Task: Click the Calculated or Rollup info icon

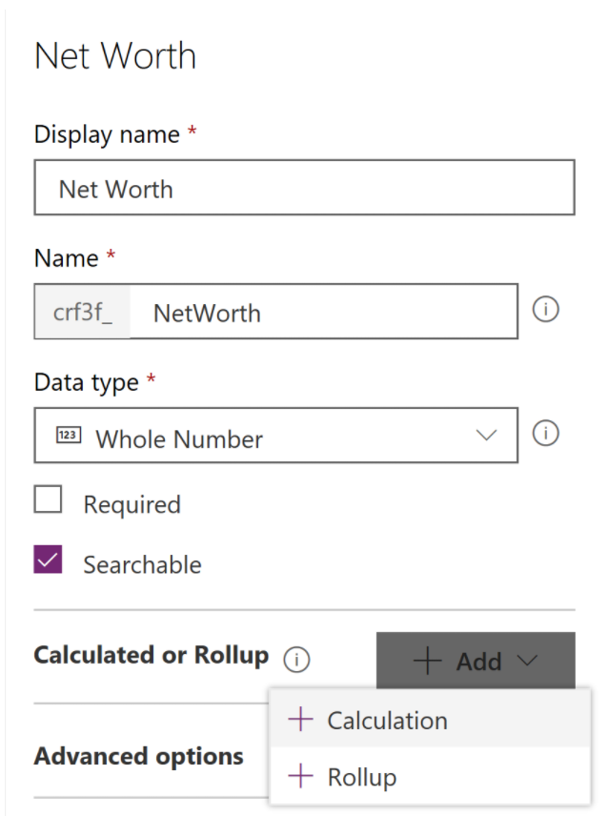Action: 298,660
